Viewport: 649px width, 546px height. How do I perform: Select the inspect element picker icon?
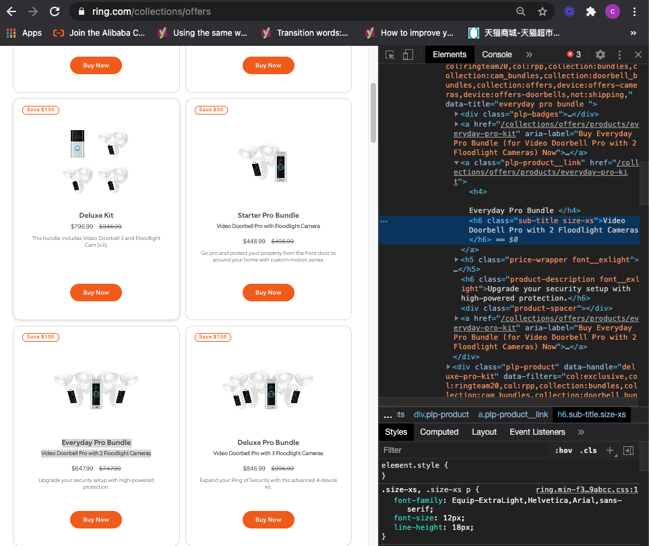point(390,55)
